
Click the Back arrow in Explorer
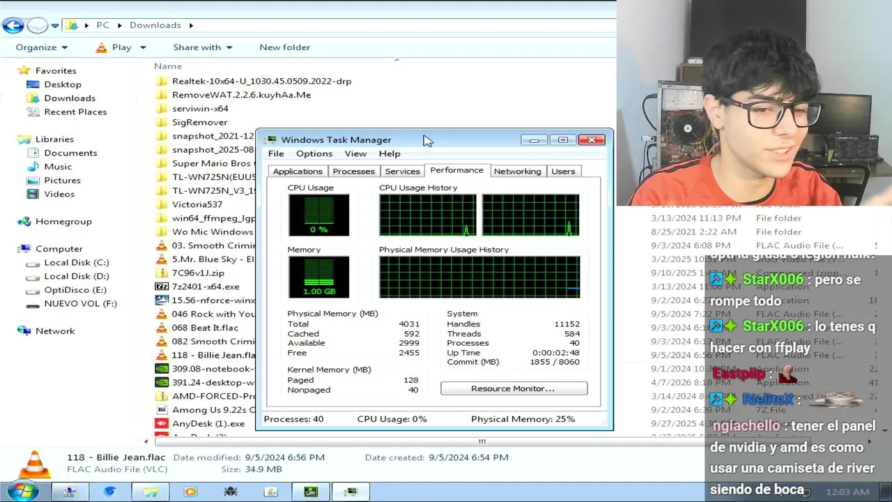click(13, 25)
